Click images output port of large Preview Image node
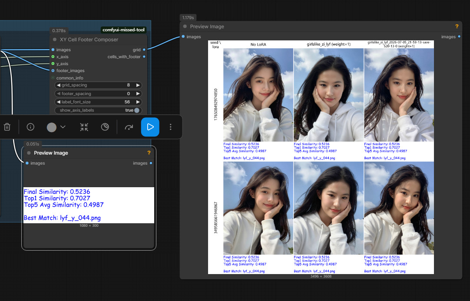470x301 pixels. 459,36
